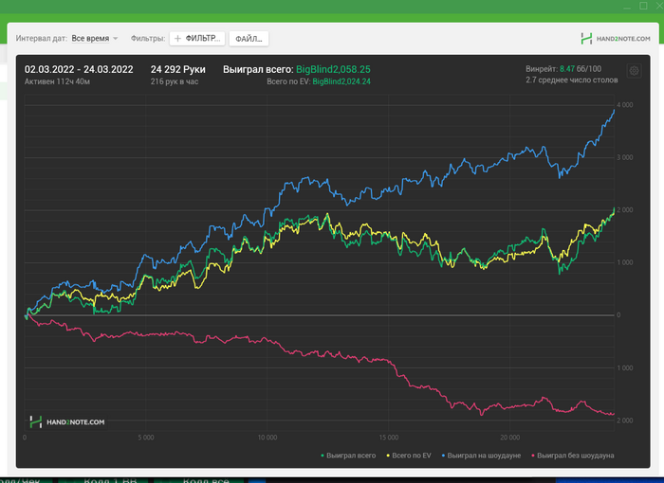Viewport: 664px width, 483px height.
Task: Click the '24 292 Руки' hands count
Action: tap(178, 69)
